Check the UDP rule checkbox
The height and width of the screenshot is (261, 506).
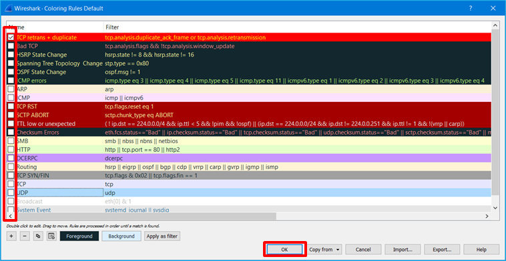pos(11,192)
